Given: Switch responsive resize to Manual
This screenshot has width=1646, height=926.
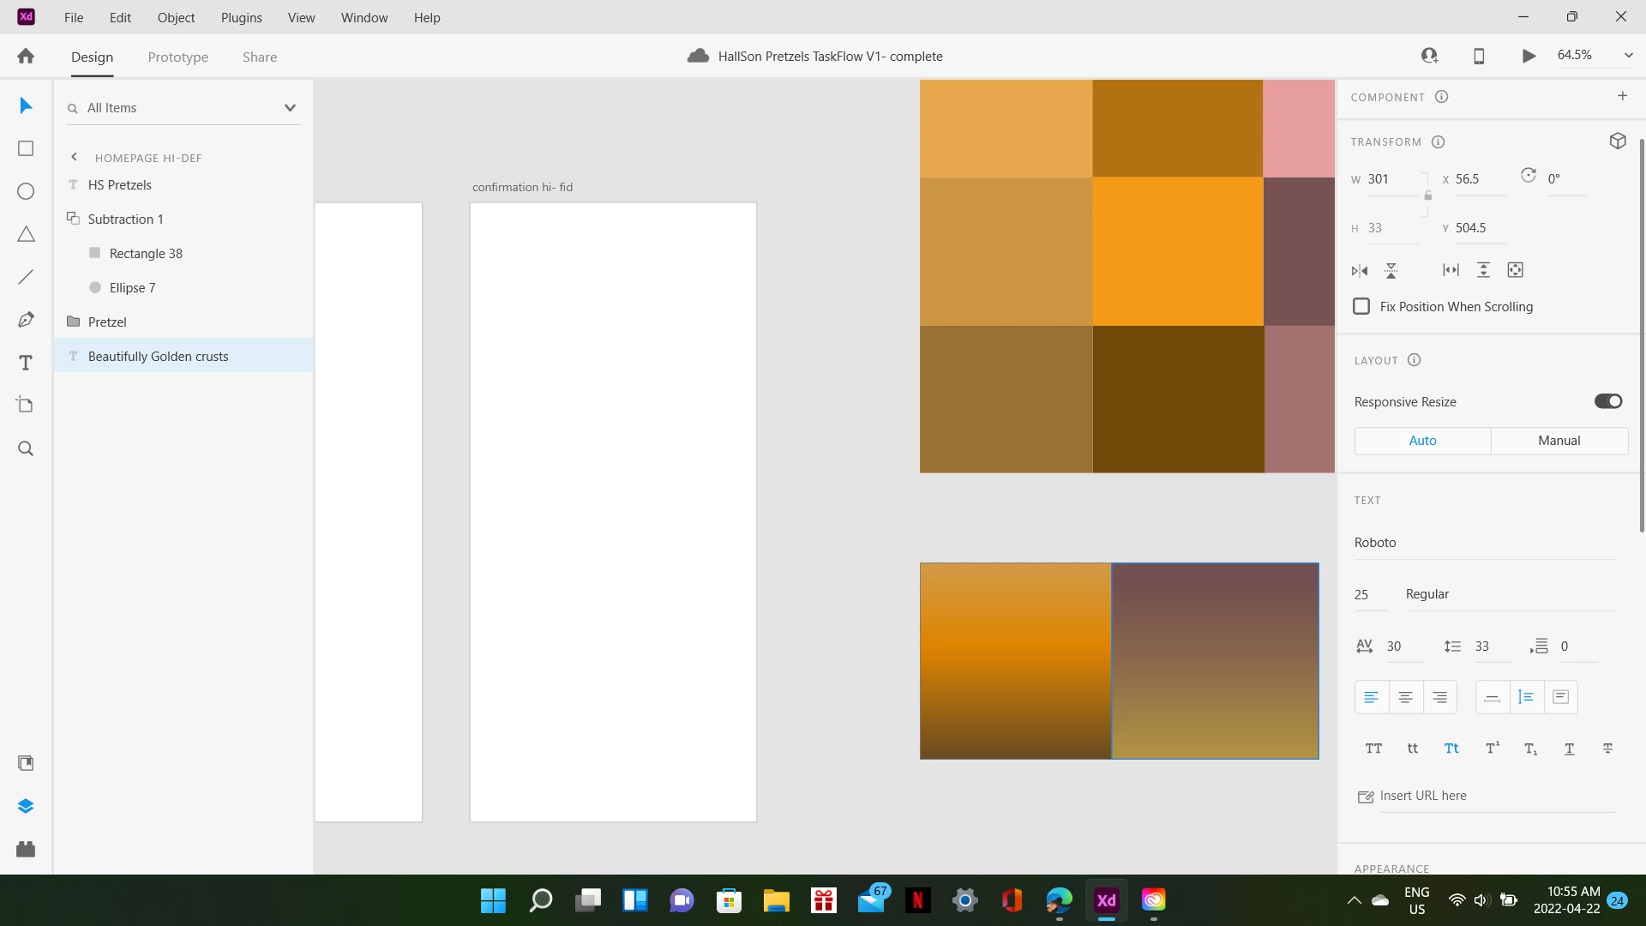Looking at the screenshot, I should coord(1559,441).
